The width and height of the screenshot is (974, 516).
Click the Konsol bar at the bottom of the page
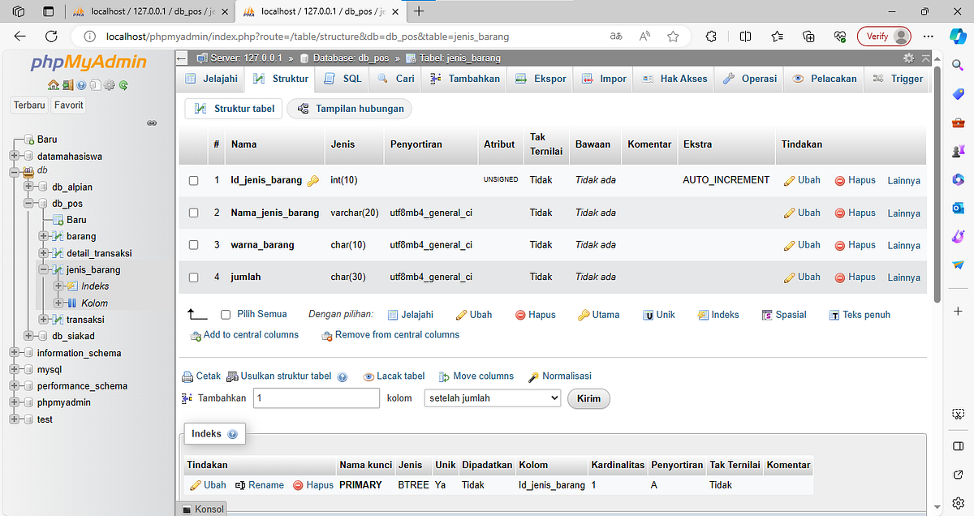coord(203,509)
